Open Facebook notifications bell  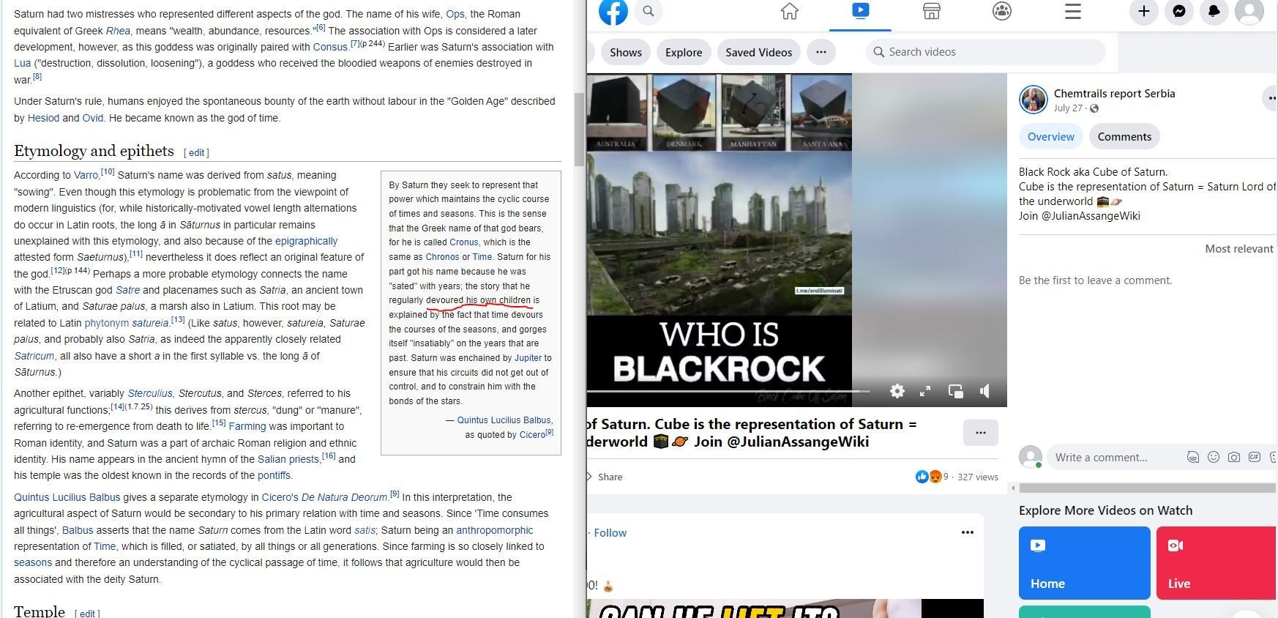click(x=1214, y=11)
